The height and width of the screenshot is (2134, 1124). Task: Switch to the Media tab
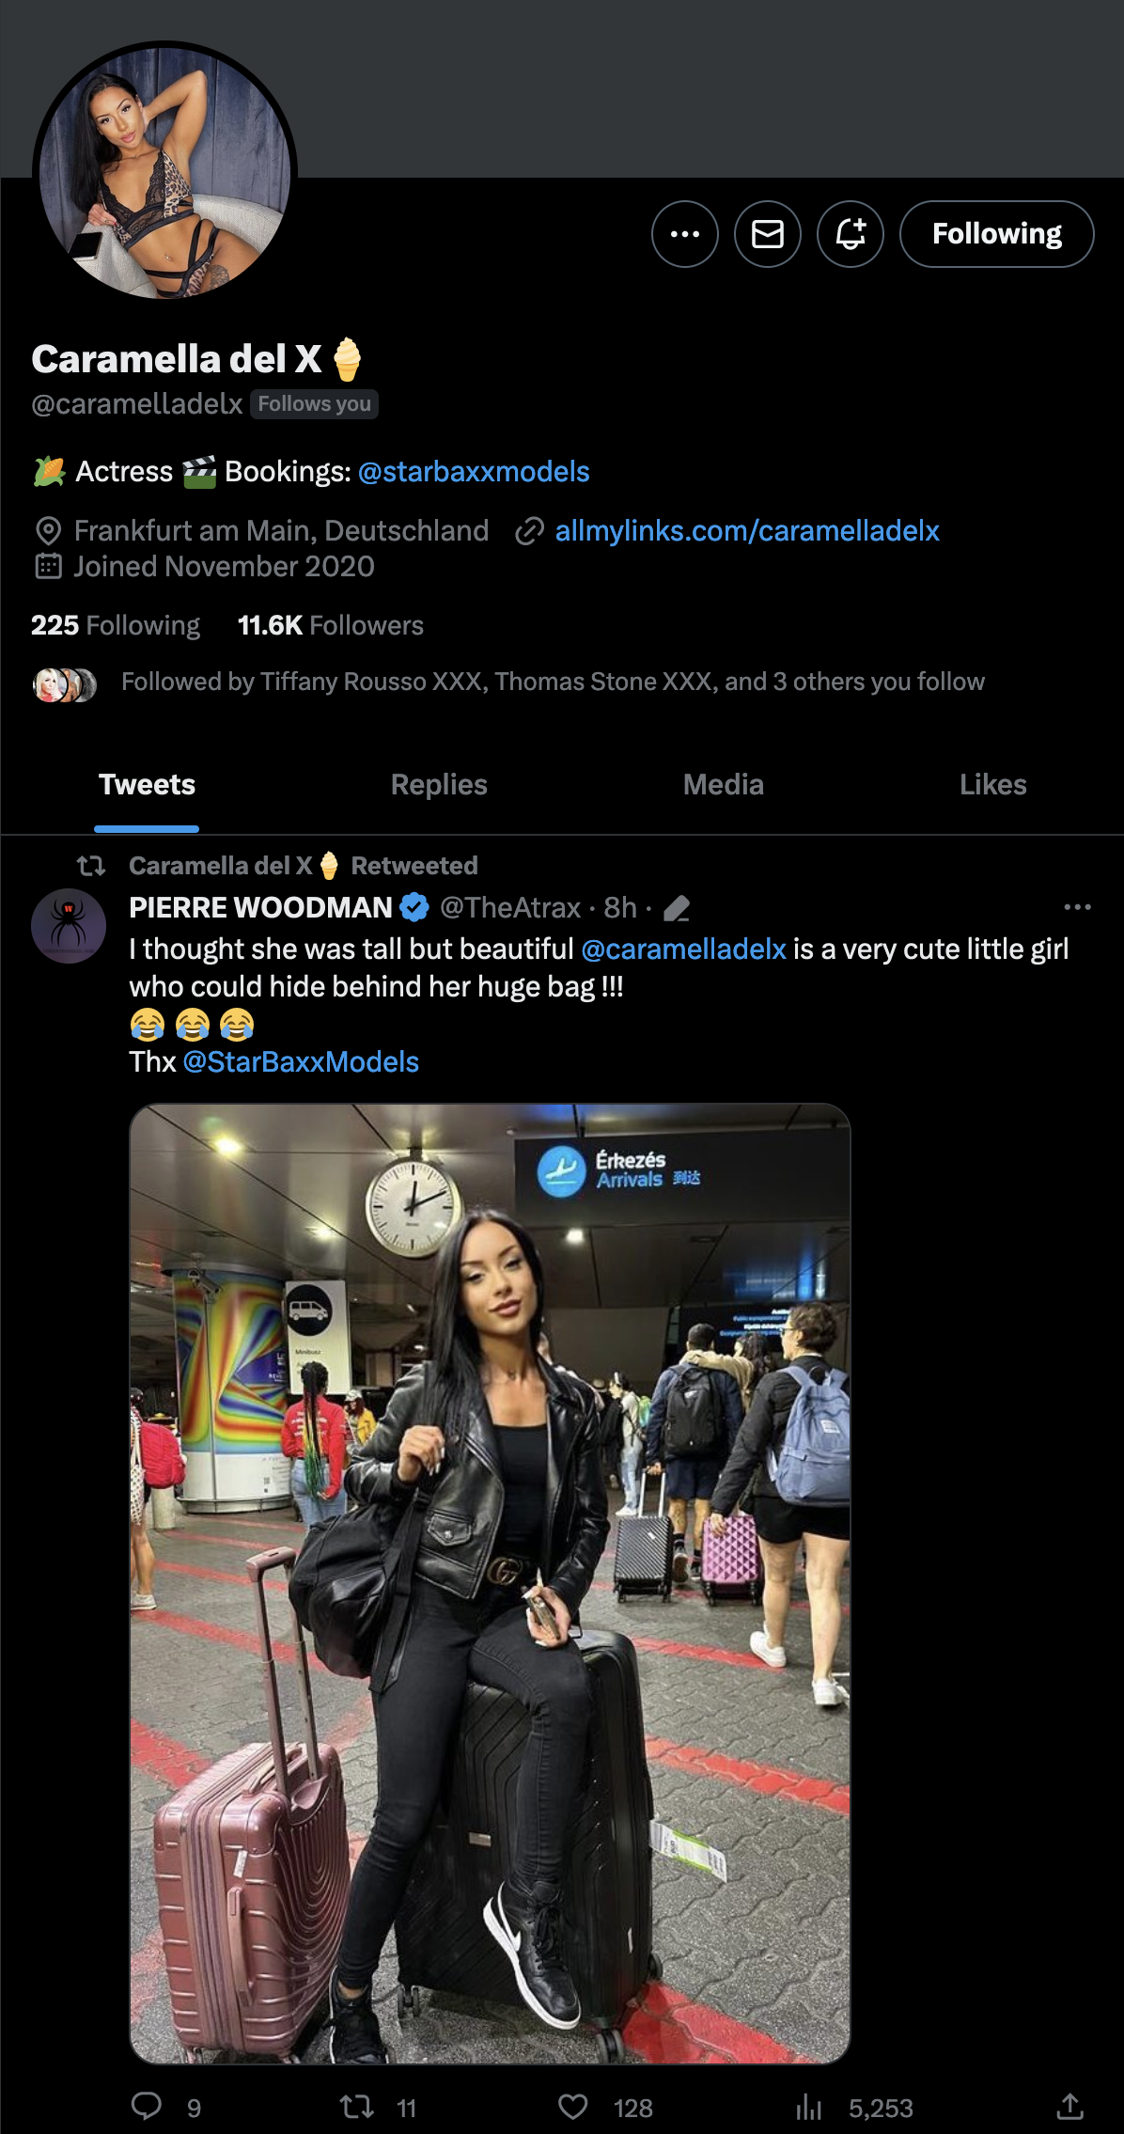(723, 785)
